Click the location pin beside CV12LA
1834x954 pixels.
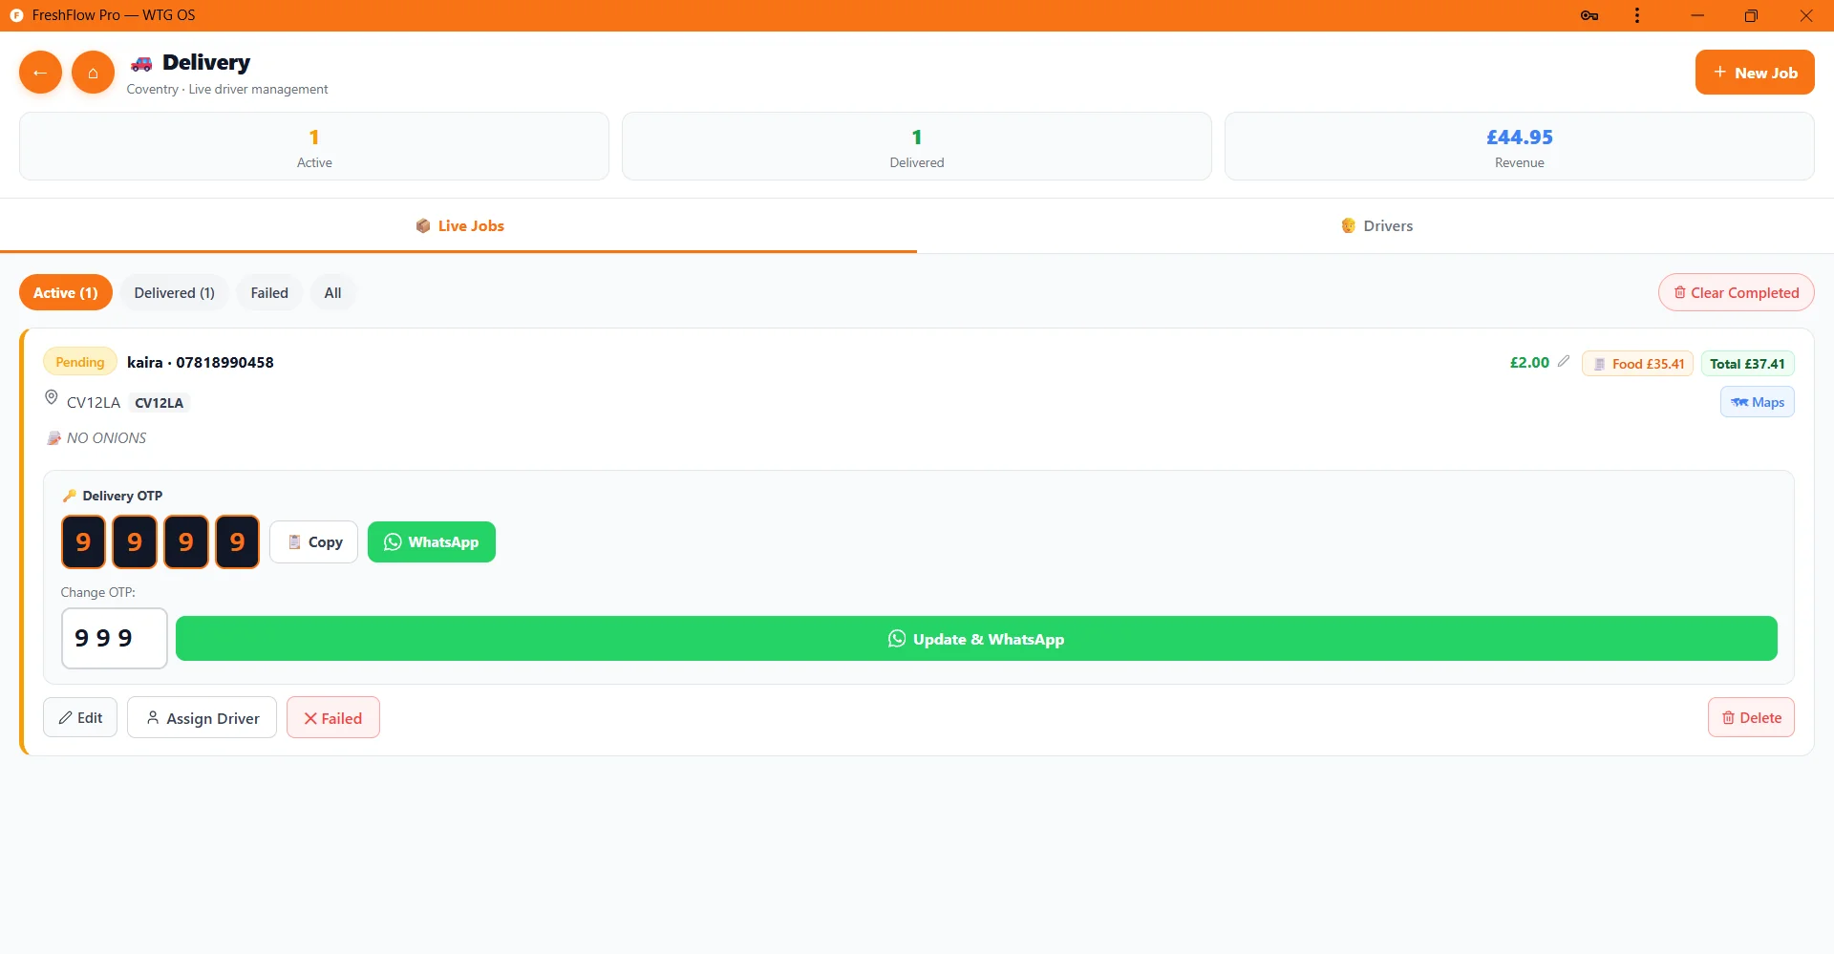pyautogui.click(x=52, y=397)
